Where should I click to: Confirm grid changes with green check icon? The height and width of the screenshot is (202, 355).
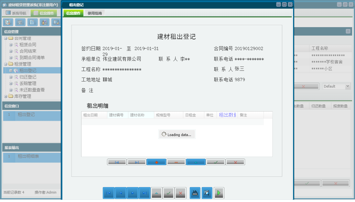point(216,162)
